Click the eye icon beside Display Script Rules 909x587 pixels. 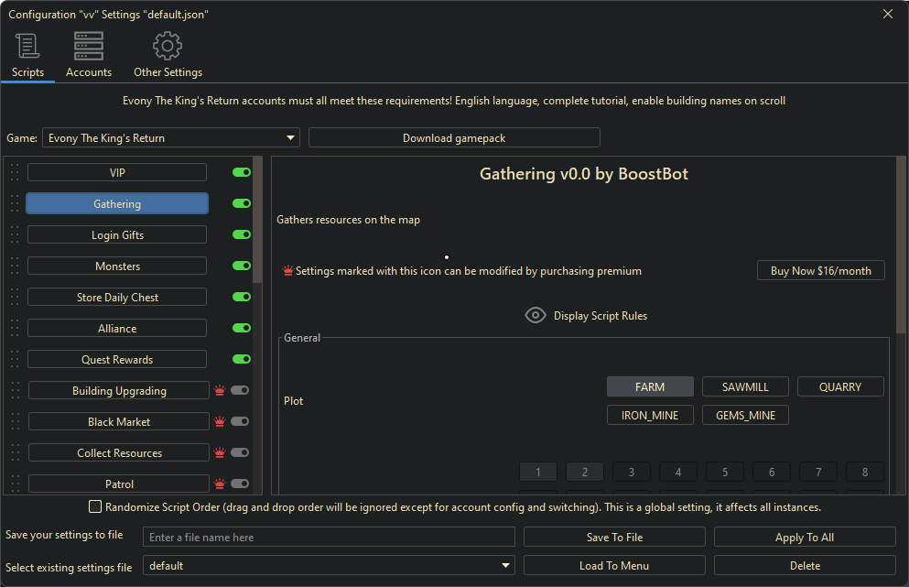coord(536,315)
